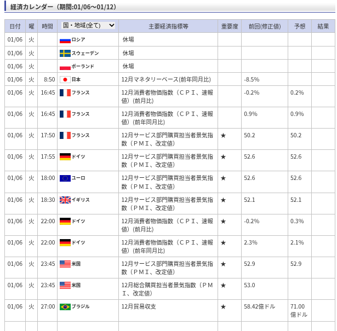This screenshot has height=331, width=337.
Task: Select the Euro flag icon
Action: pos(65,178)
